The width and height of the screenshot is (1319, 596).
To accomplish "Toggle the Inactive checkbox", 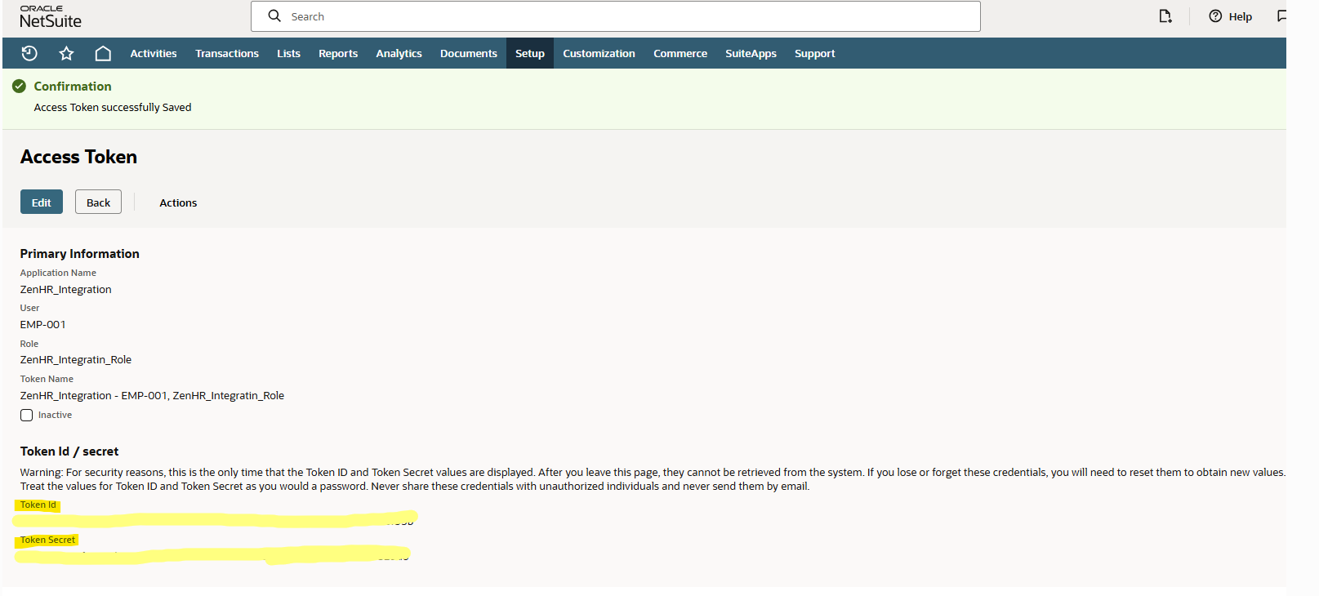I will (27, 415).
